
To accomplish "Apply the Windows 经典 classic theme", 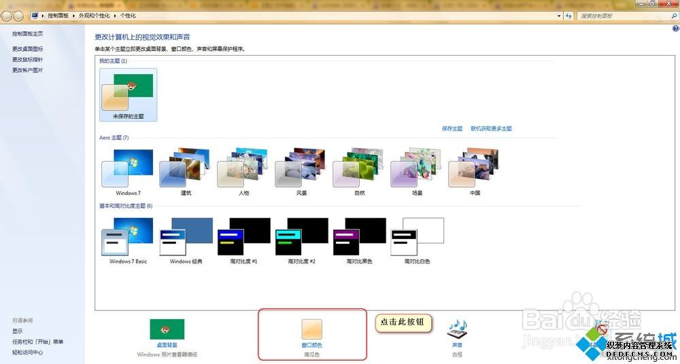I will click(x=186, y=240).
